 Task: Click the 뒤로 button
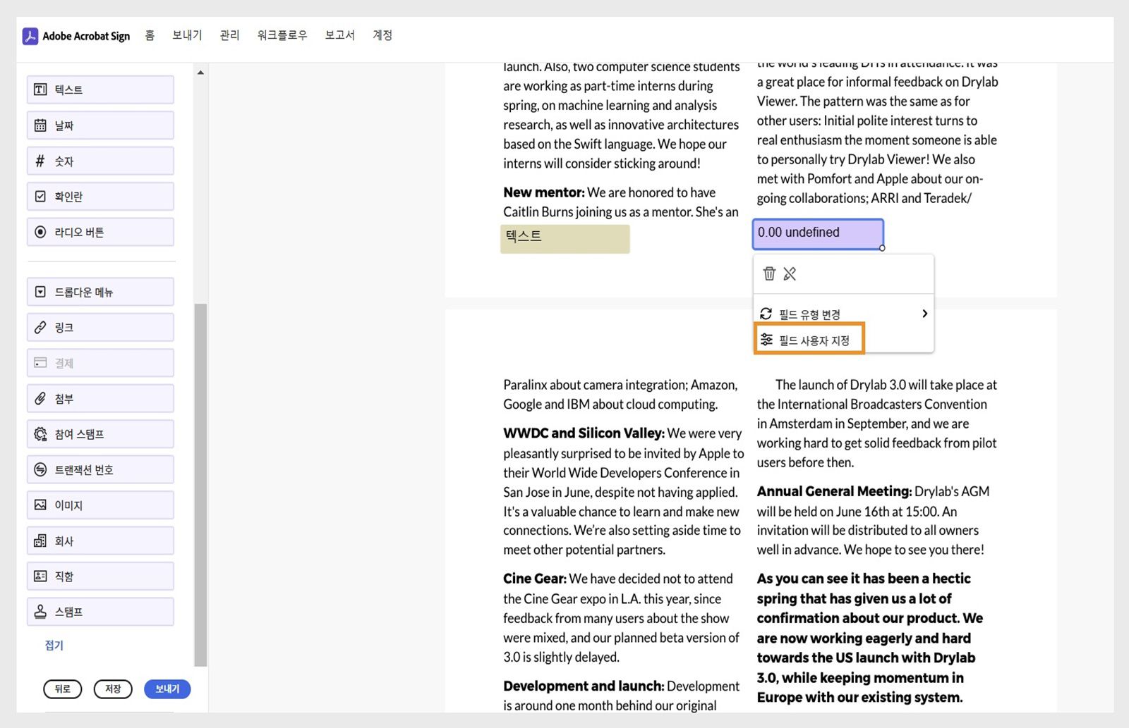[63, 689]
